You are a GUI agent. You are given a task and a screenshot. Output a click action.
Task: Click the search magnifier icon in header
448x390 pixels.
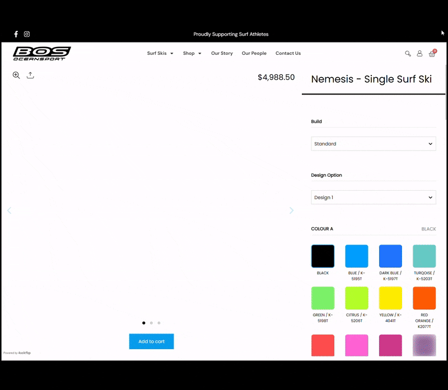click(x=408, y=54)
